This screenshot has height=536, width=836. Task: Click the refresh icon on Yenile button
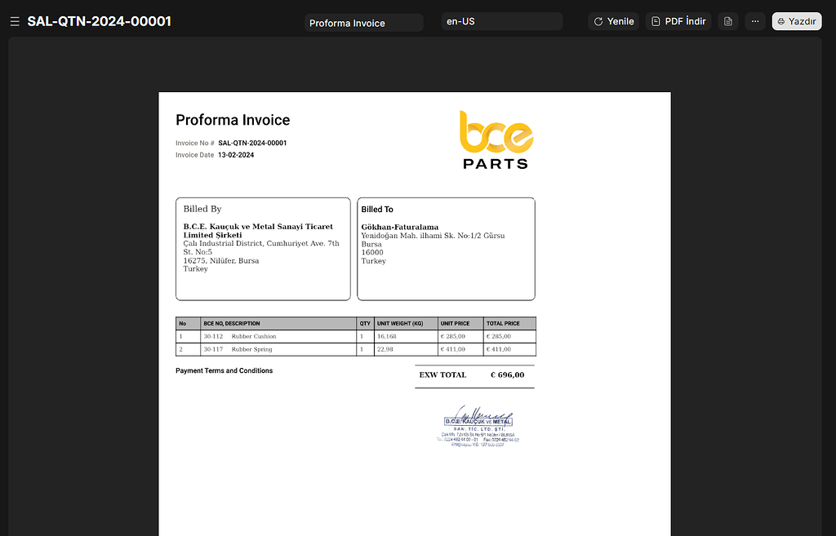point(598,21)
